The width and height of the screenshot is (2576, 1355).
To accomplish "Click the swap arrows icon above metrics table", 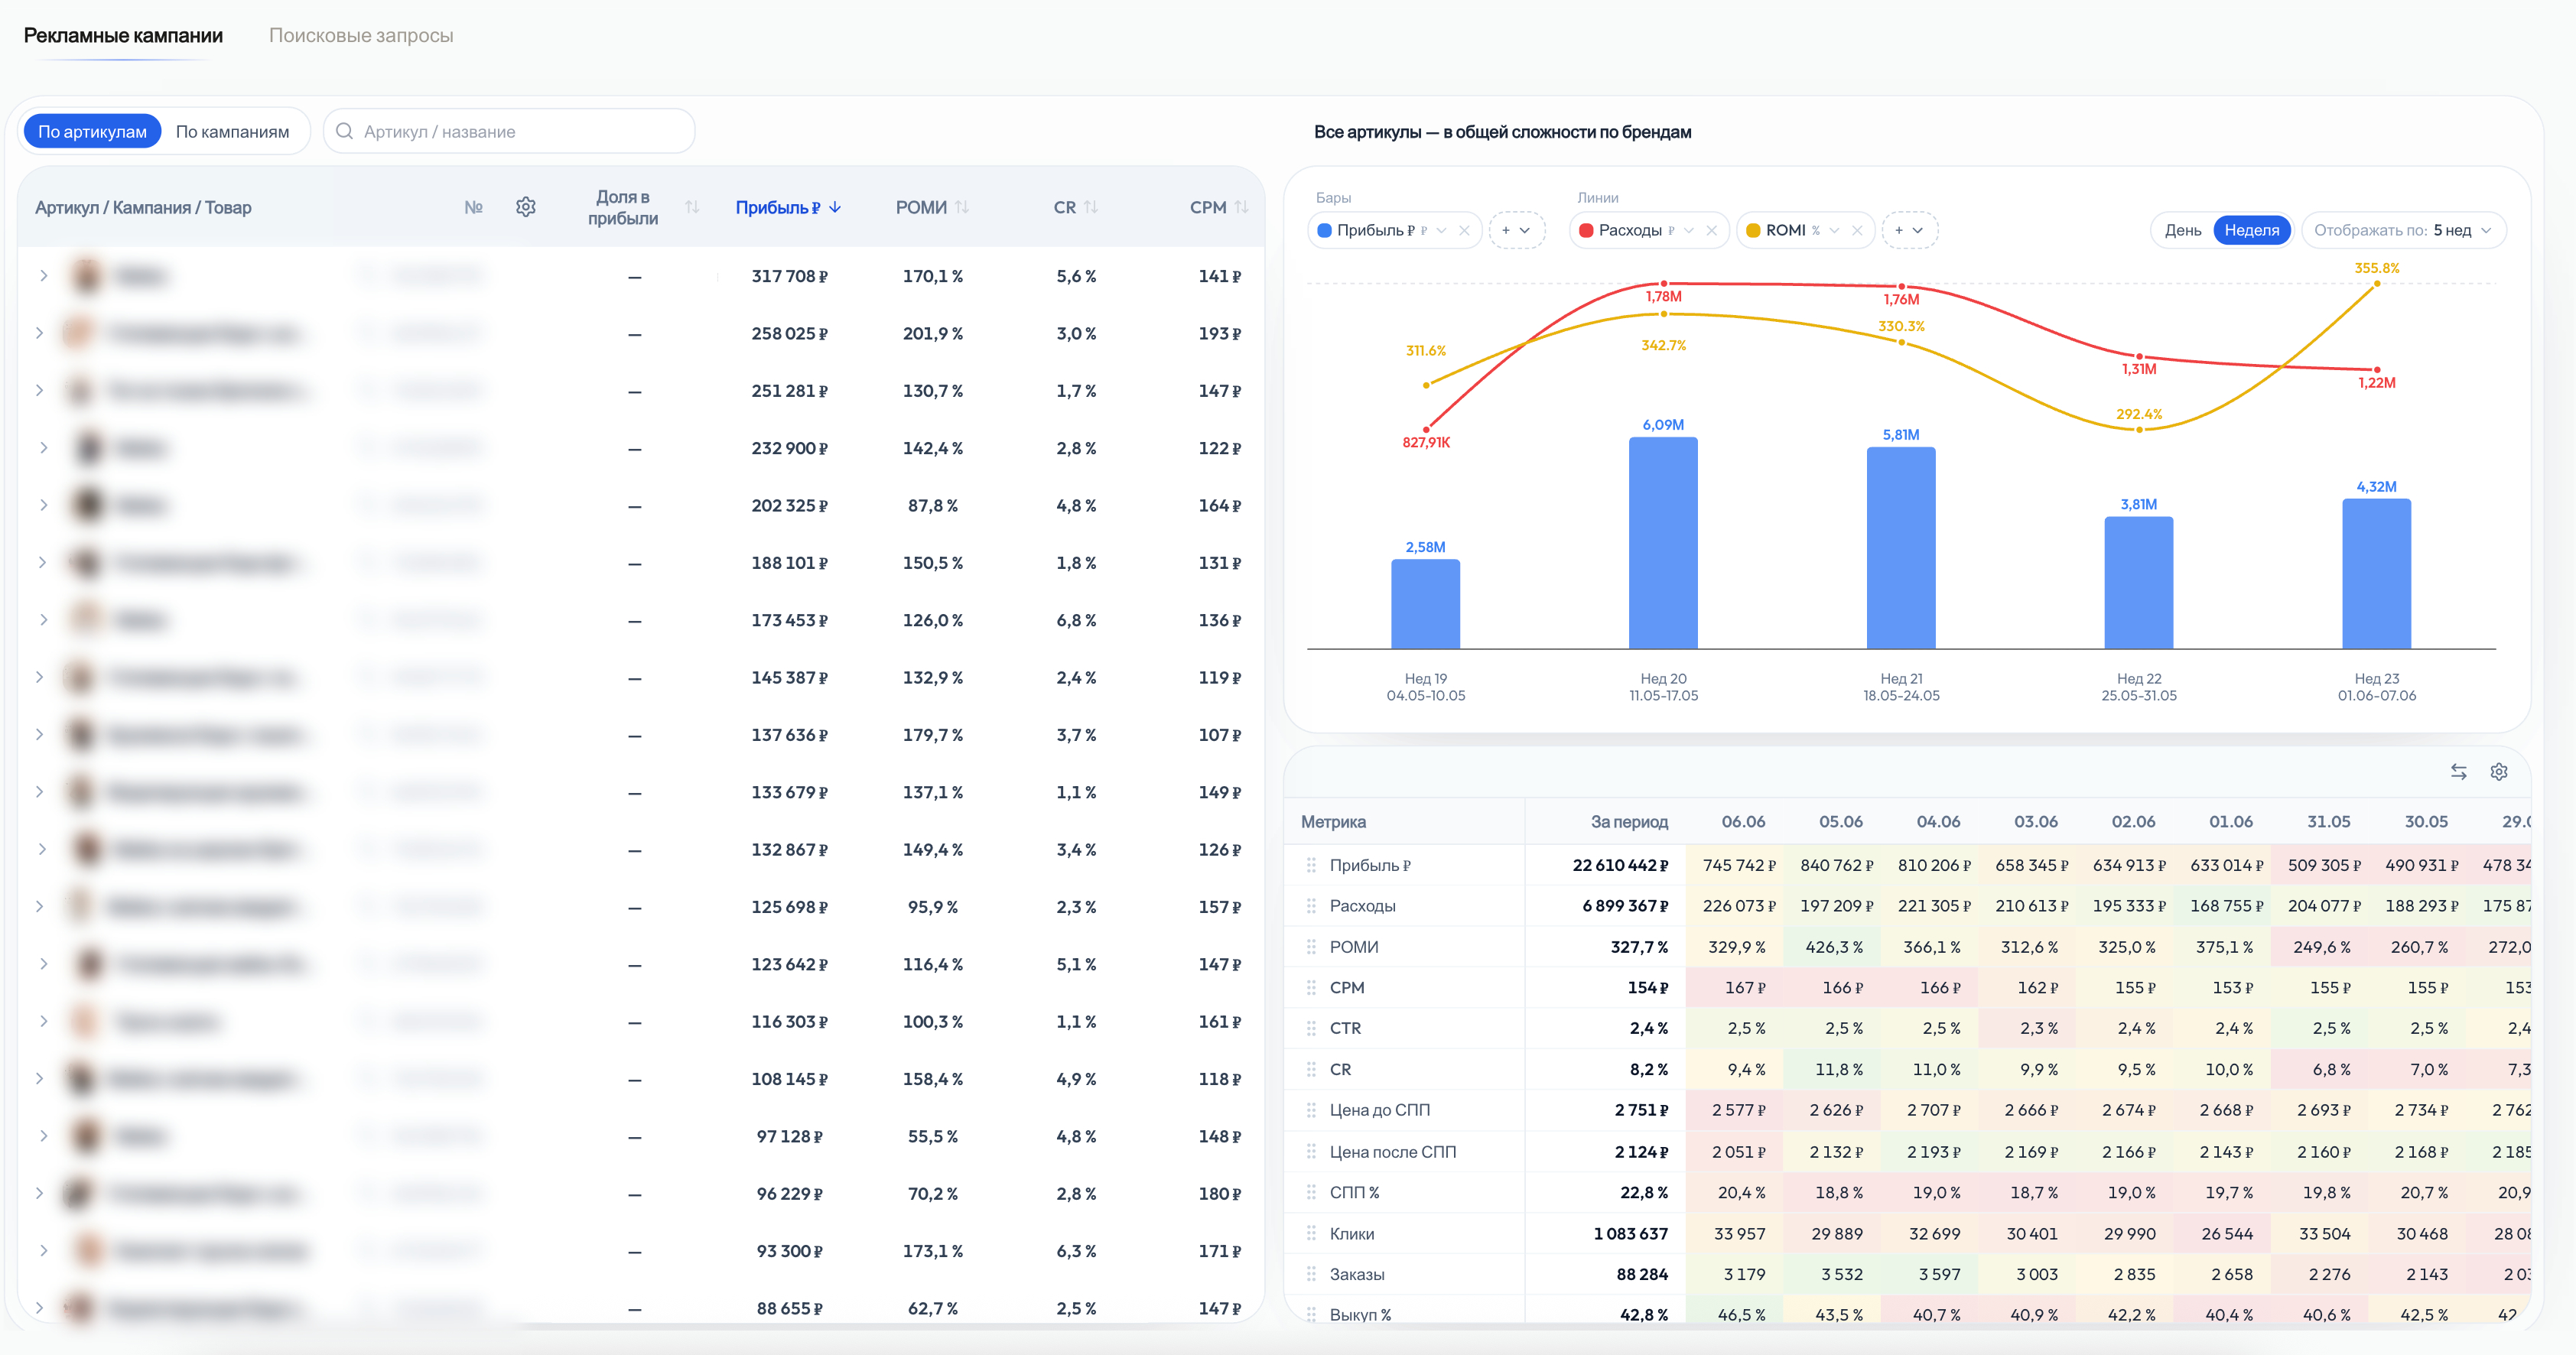I will 2459,772.
